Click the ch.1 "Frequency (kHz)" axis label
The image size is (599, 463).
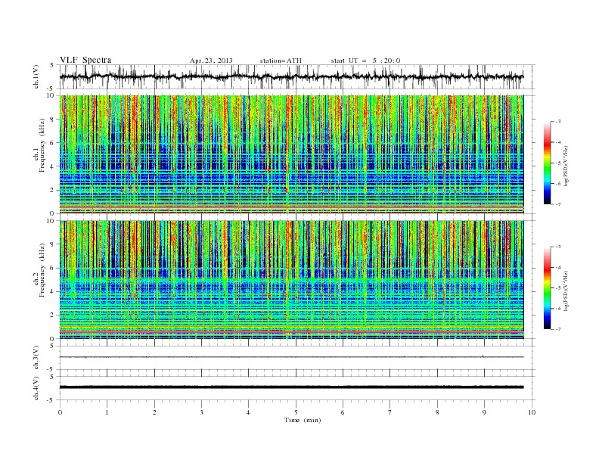(x=42, y=145)
